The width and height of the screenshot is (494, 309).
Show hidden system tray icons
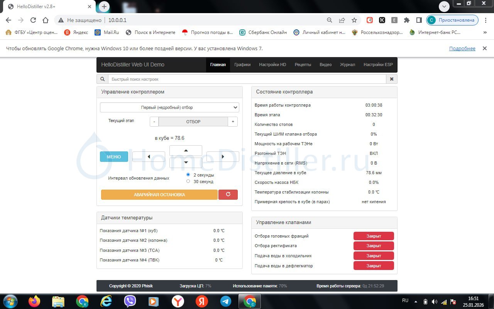point(416,301)
